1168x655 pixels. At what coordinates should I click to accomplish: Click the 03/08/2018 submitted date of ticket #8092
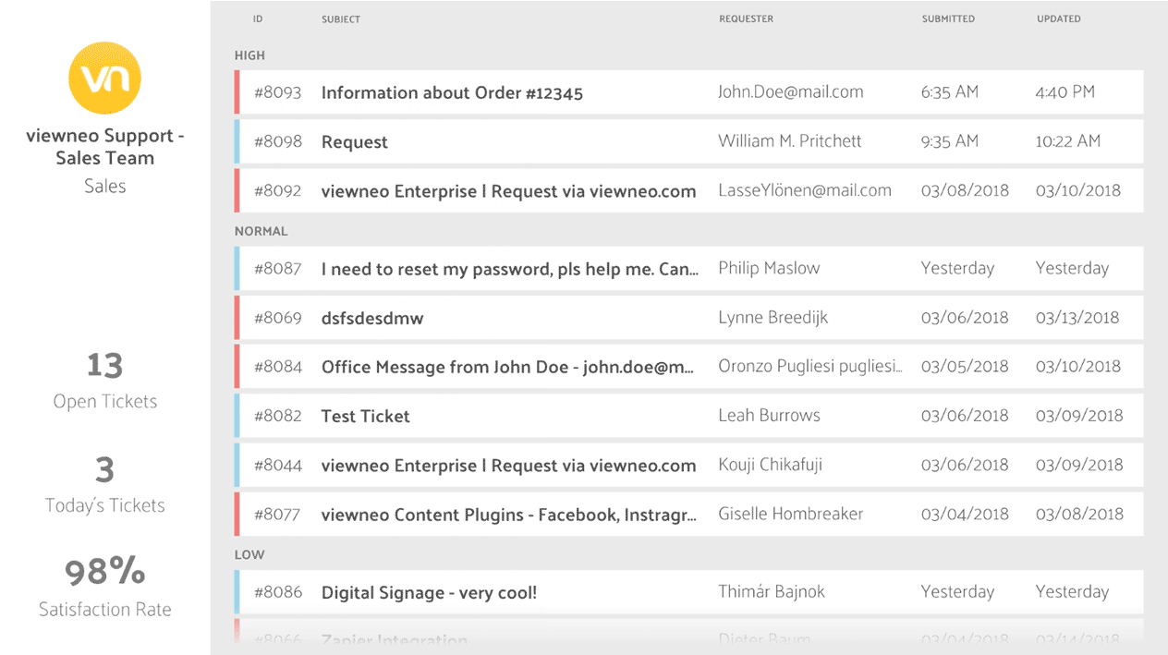[965, 190]
